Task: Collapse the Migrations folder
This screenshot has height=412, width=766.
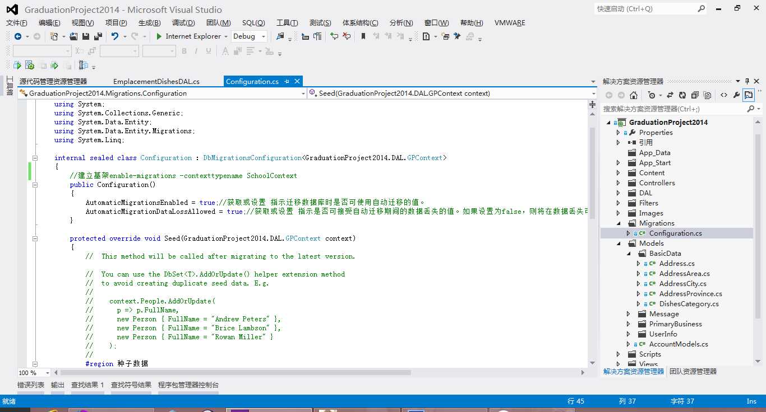Action: tap(619, 223)
